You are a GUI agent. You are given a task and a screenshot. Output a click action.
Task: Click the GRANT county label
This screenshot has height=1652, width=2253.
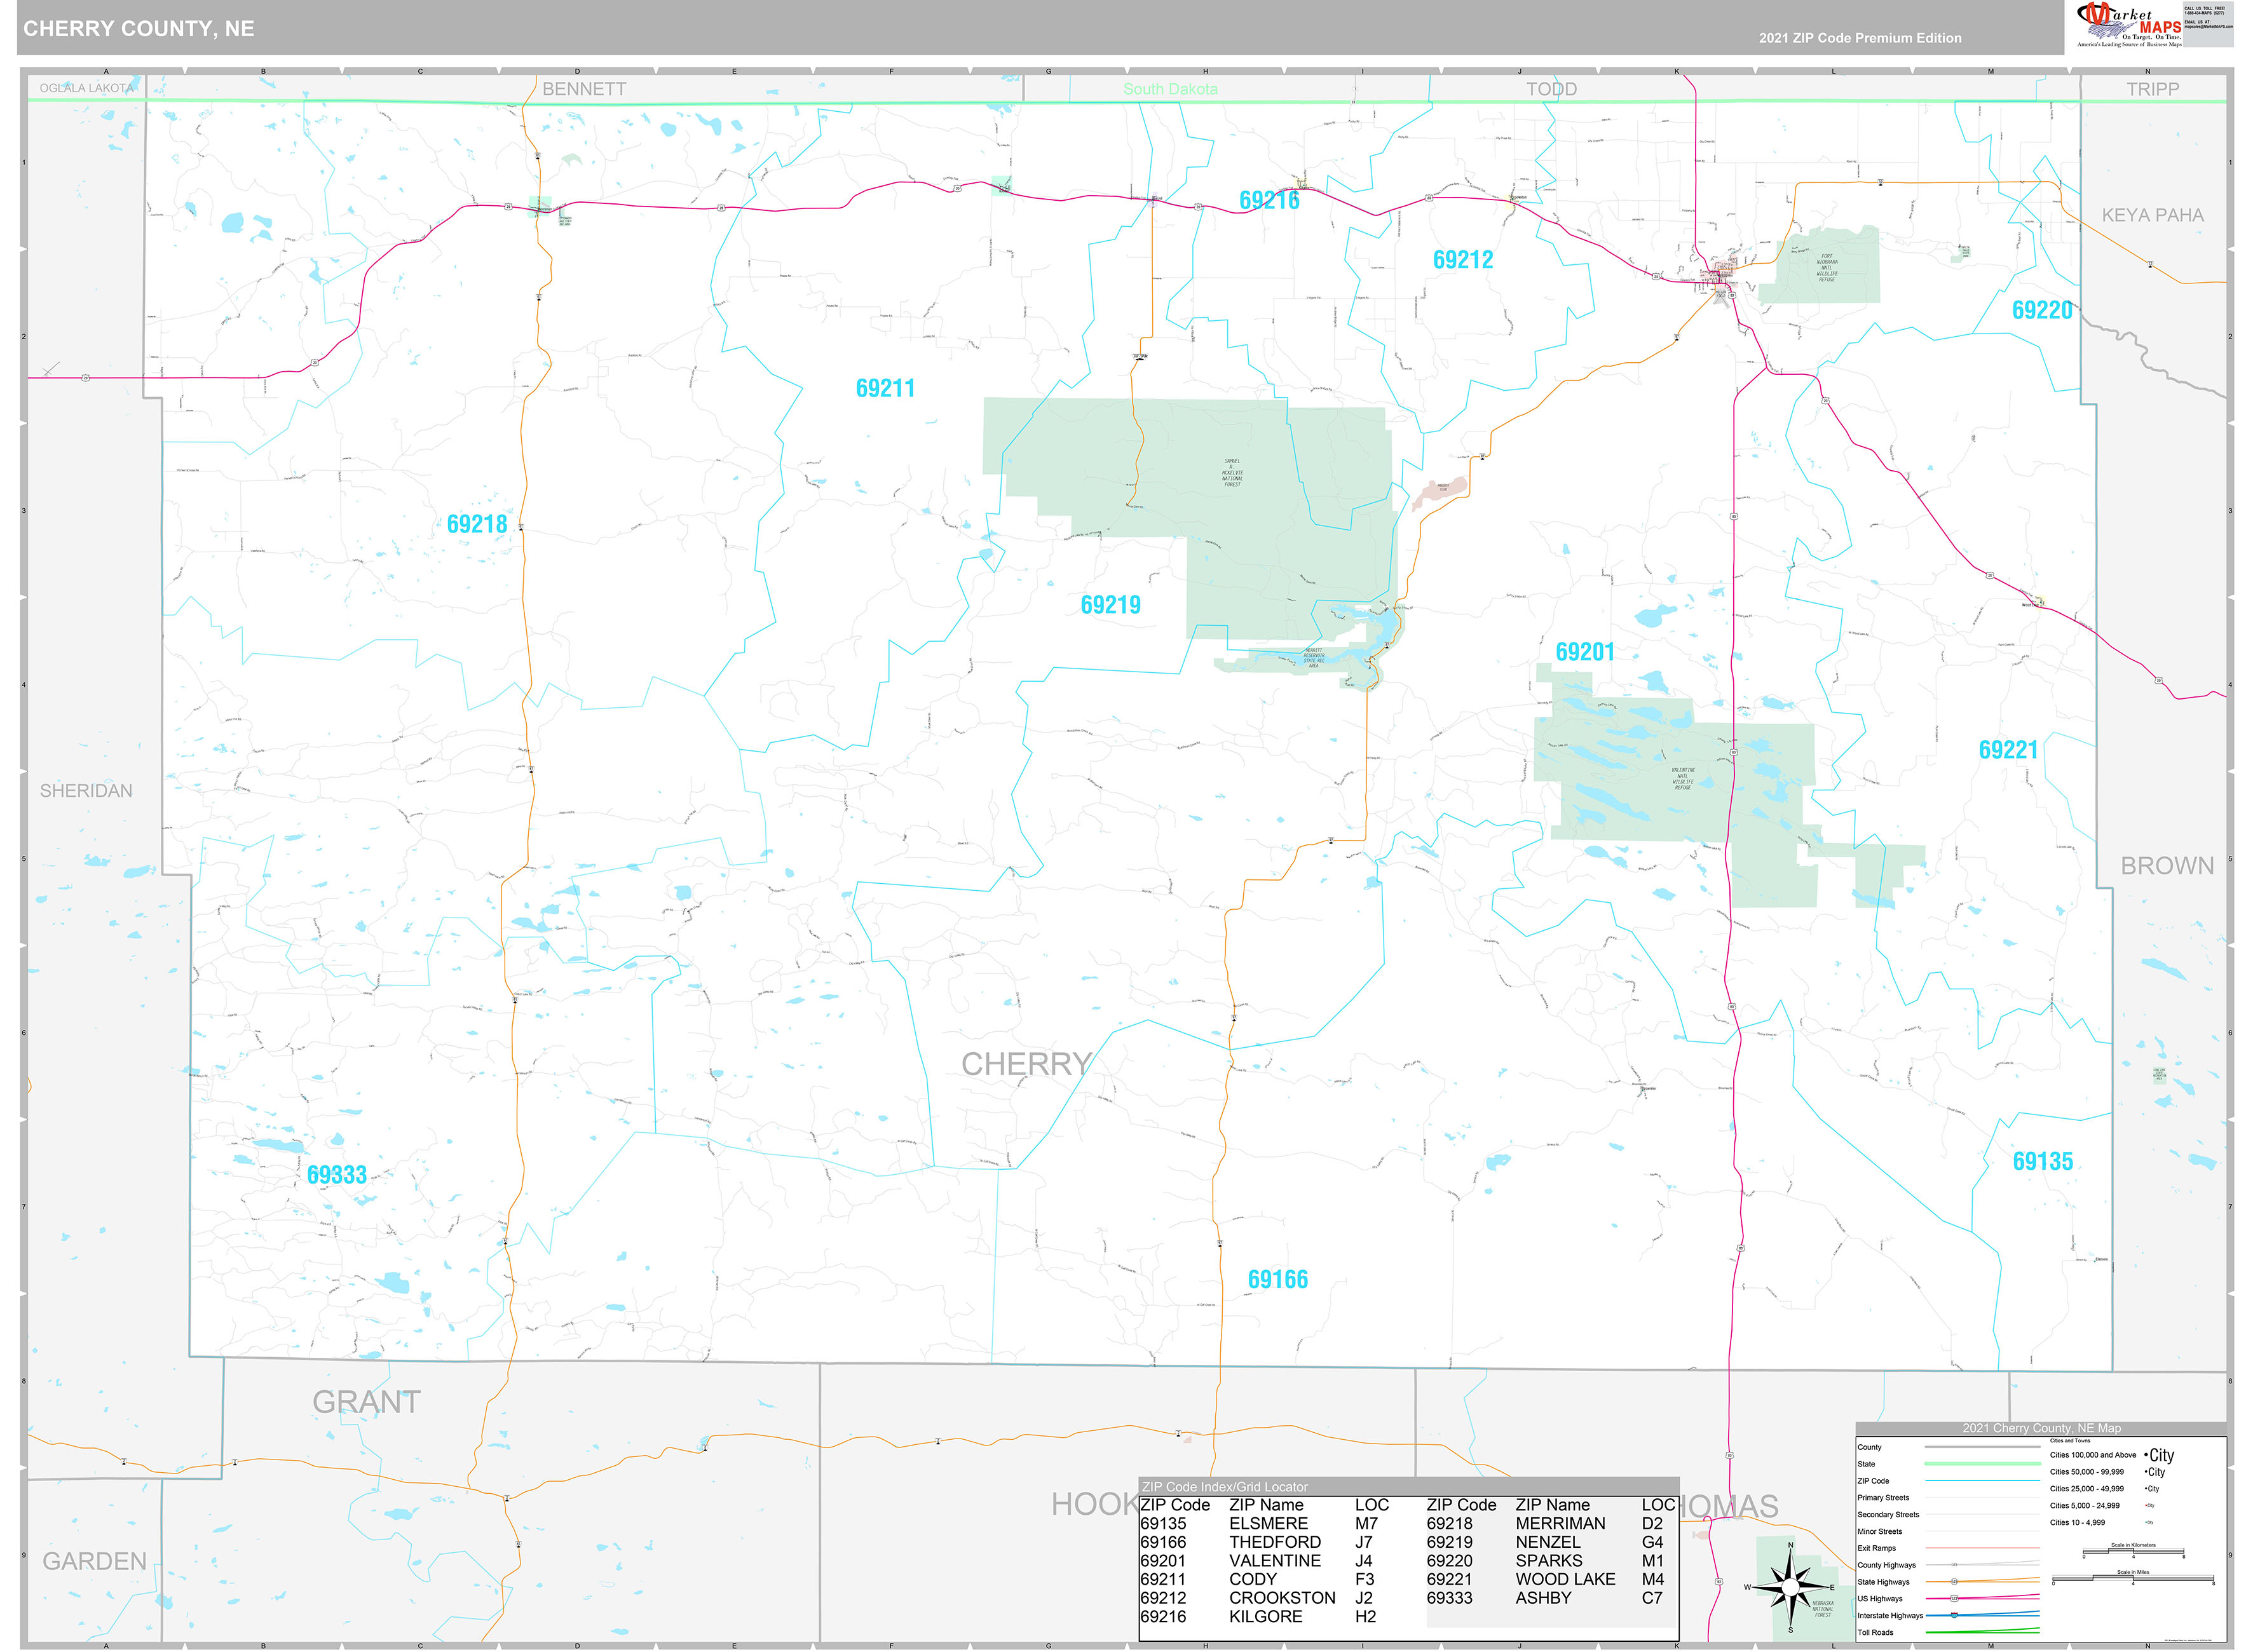[366, 1402]
